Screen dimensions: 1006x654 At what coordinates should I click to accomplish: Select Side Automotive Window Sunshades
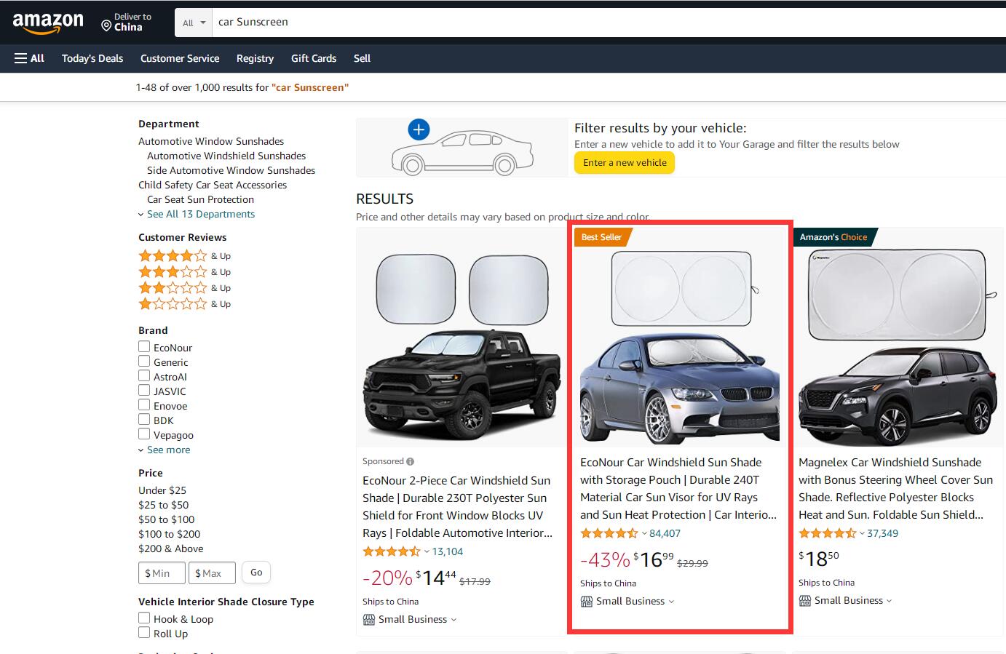click(x=231, y=170)
